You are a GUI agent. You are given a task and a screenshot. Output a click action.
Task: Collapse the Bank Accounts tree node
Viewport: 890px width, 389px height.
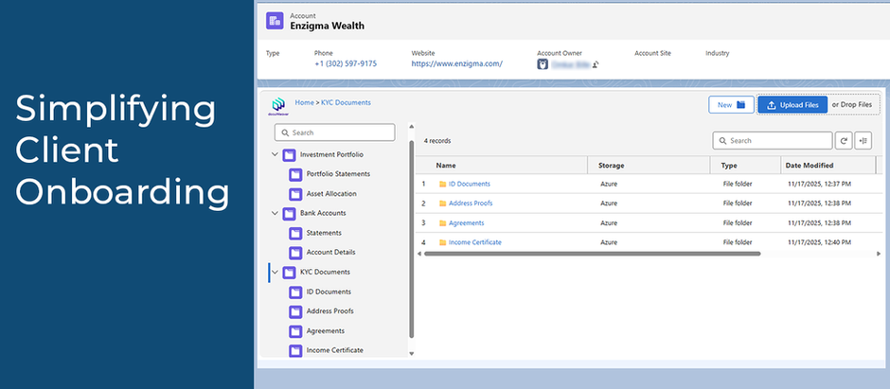276,213
